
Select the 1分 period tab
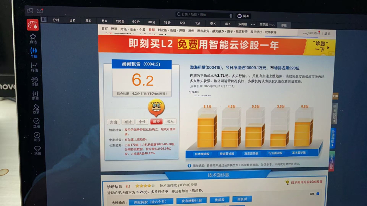(x=197, y=23)
